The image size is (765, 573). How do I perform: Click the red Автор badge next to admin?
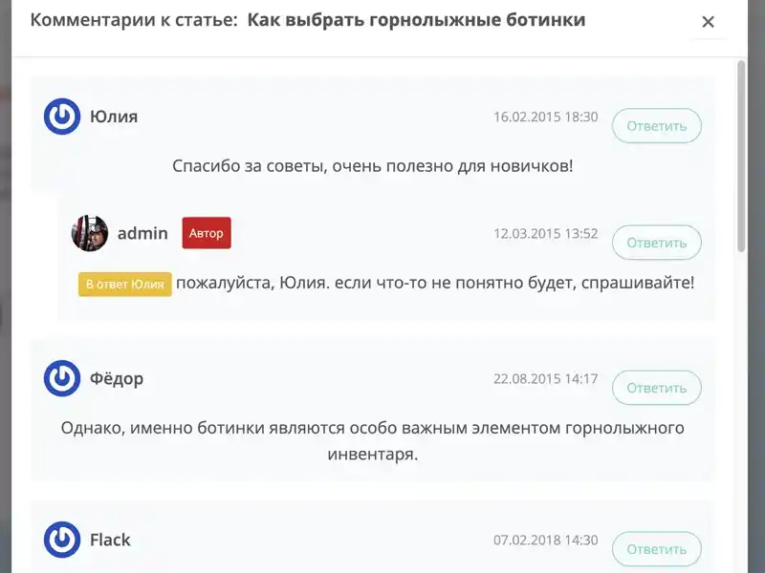coord(206,233)
